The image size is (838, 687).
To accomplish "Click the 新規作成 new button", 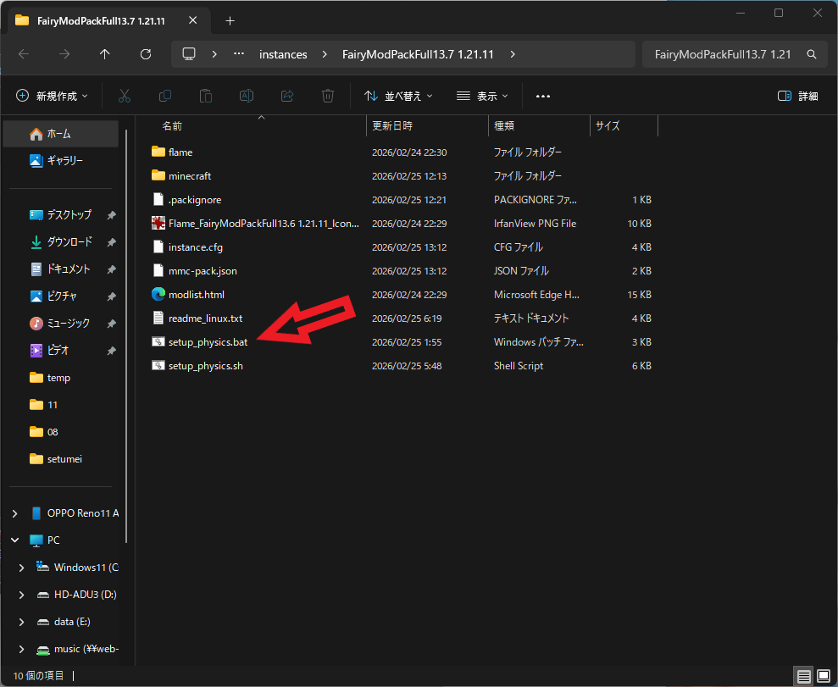I will coord(53,96).
